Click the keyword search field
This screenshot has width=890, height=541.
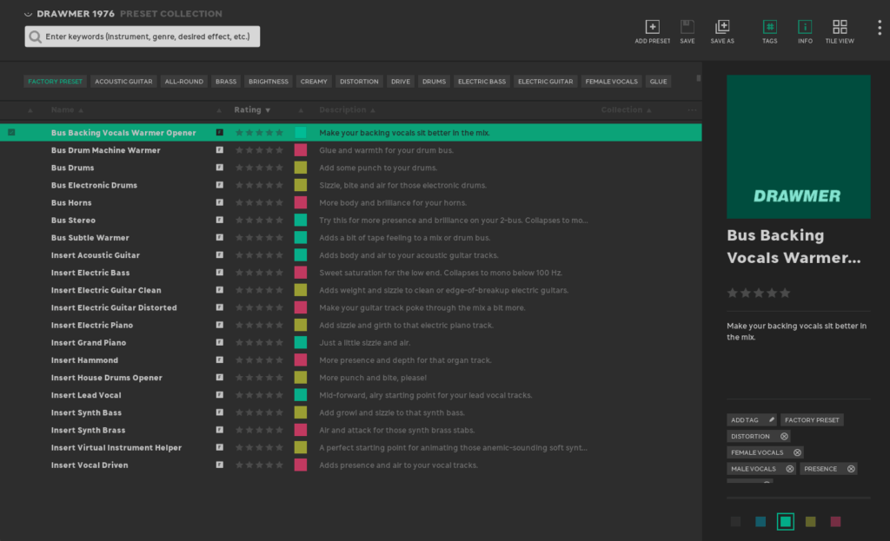(148, 36)
